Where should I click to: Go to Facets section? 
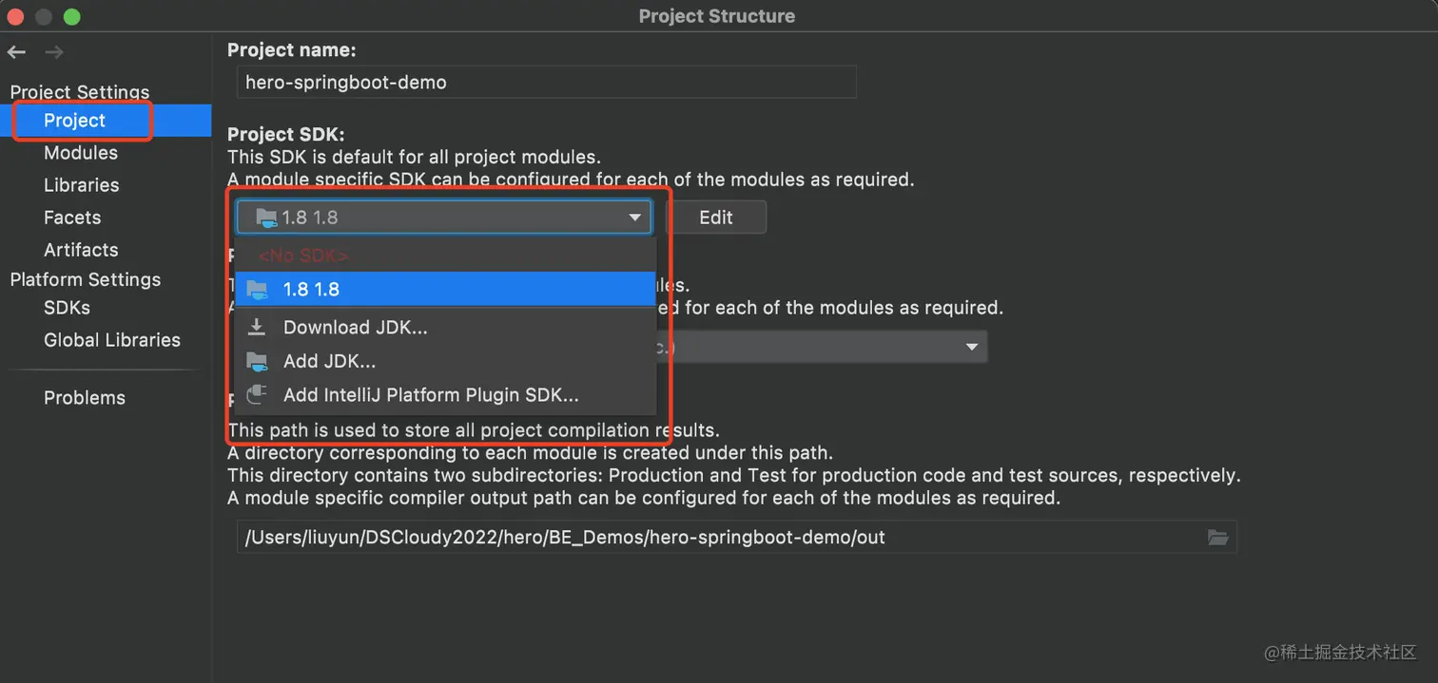[72, 218]
